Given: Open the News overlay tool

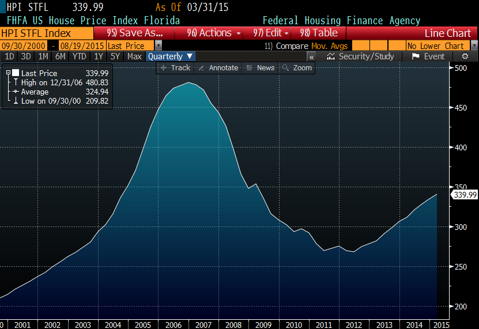Looking at the screenshot, I should (x=260, y=68).
